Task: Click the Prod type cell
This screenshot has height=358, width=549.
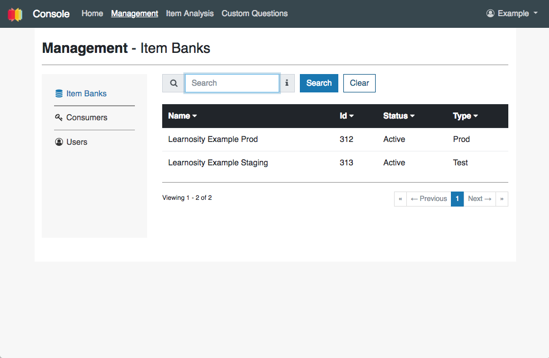Action: pyautogui.click(x=461, y=139)
